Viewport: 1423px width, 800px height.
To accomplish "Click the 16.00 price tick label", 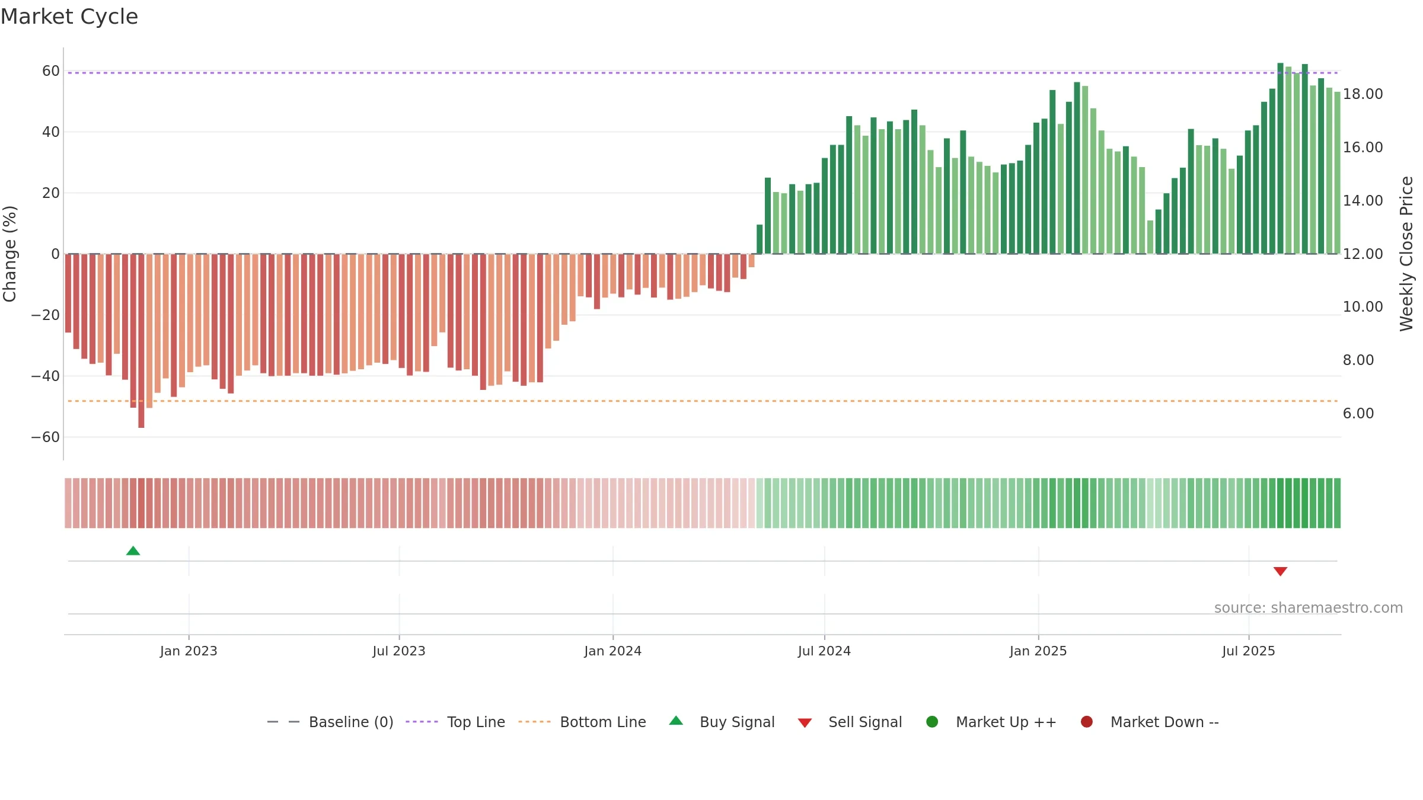I will click(x=1363, y=148).
